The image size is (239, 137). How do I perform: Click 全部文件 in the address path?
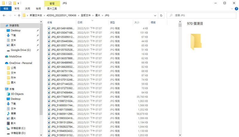[x=86, y=16]
